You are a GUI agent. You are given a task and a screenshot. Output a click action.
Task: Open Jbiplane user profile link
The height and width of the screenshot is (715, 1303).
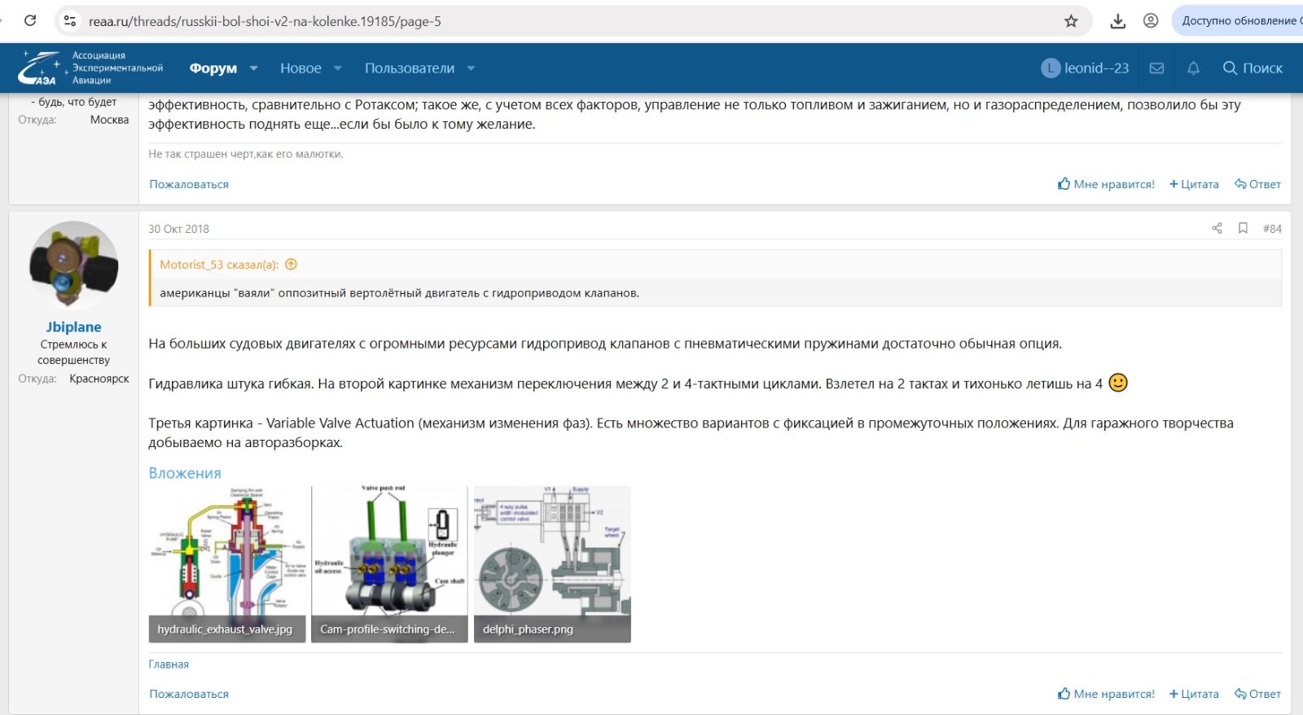73,327
